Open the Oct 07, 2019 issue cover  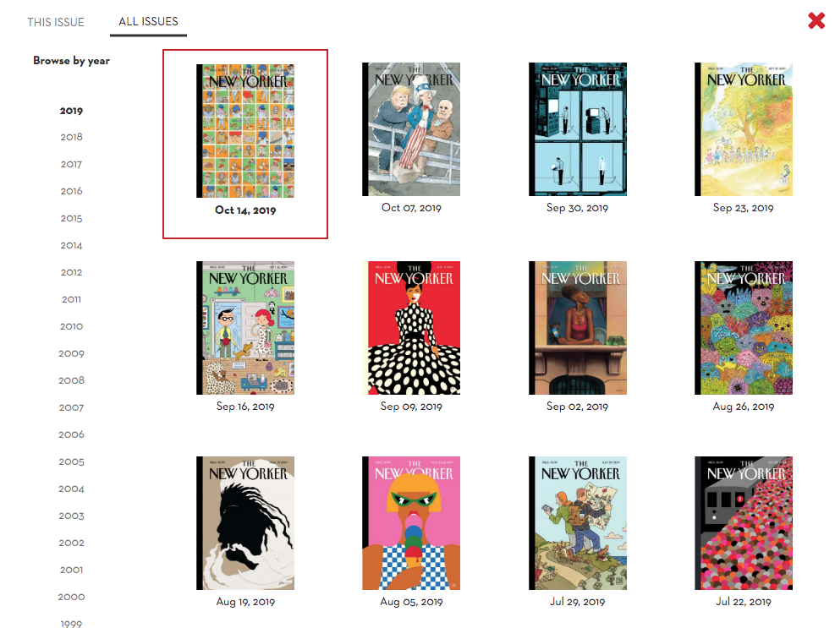(x=411, y=129)
